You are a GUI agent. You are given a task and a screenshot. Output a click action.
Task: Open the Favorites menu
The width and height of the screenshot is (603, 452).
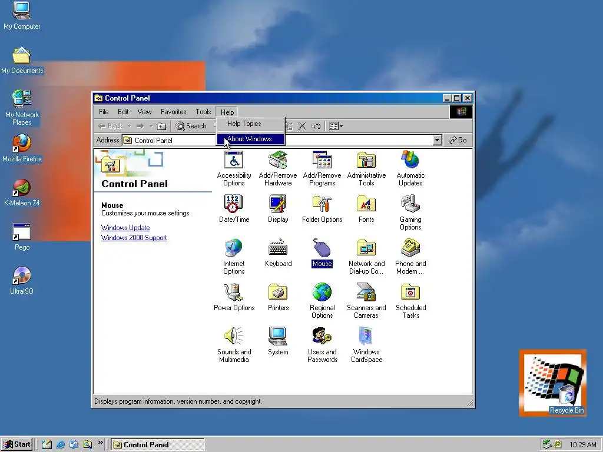pos(174,112)
